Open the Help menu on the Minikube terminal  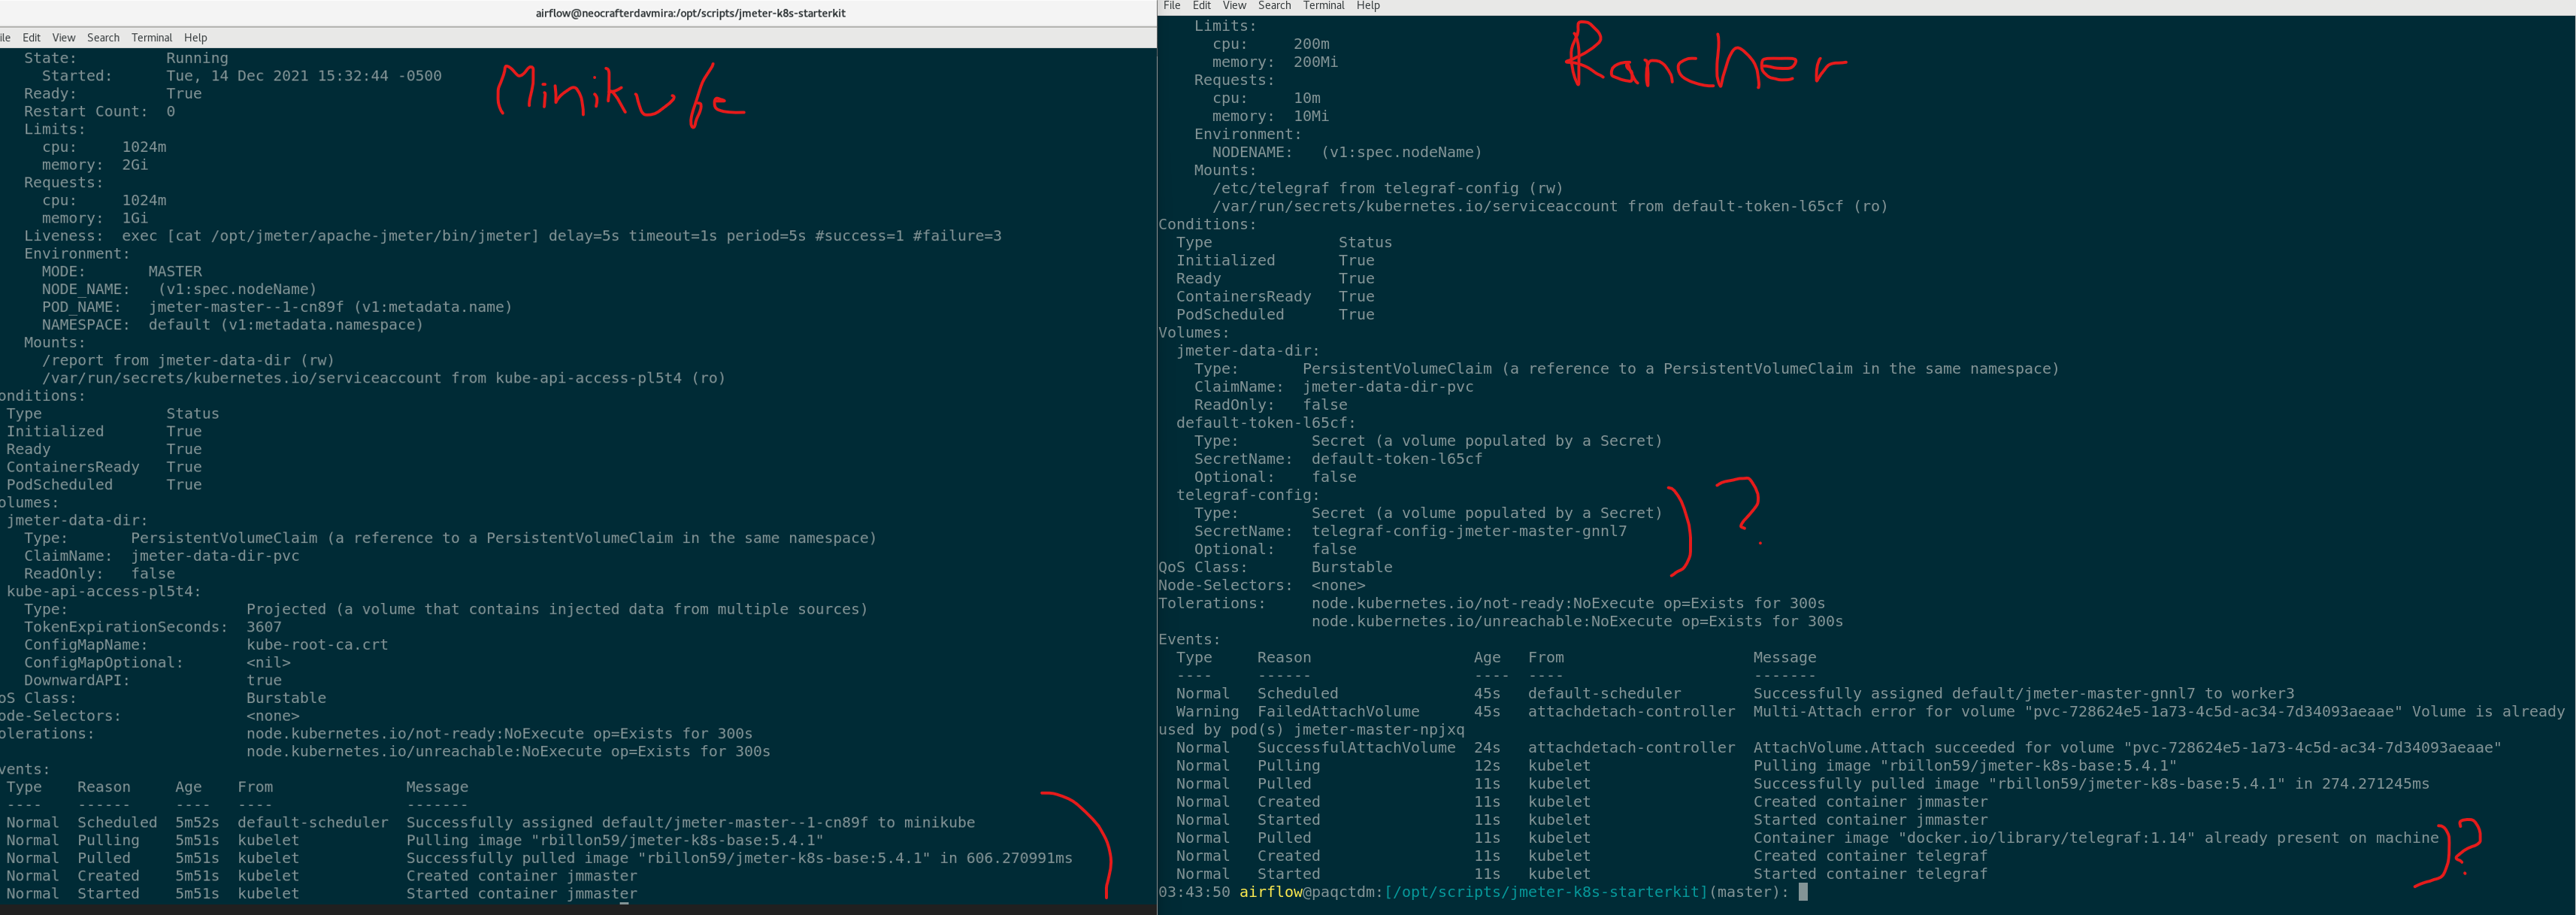[195, 37]
